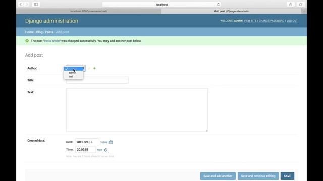Choose admin in the Author dropdown
The width and height of the screenshot is (323, 181).
[x=74, y=73]
